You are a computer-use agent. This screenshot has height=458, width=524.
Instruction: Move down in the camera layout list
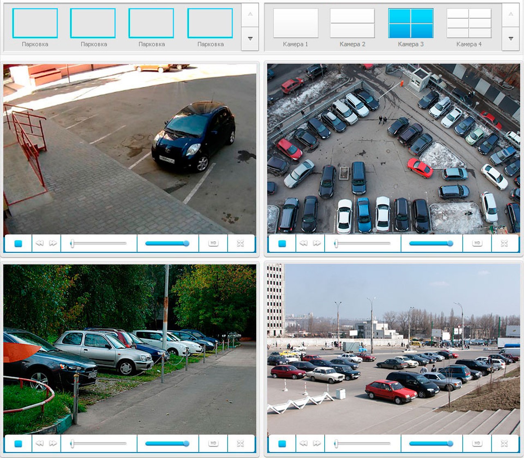pyautogui.click(x=510, y=39)
